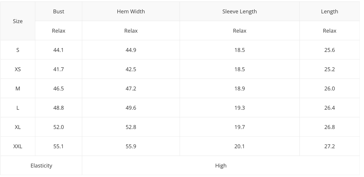Select the Sleeve Length column header
This screenshot has height=177, width=364.
click(239, 12)
